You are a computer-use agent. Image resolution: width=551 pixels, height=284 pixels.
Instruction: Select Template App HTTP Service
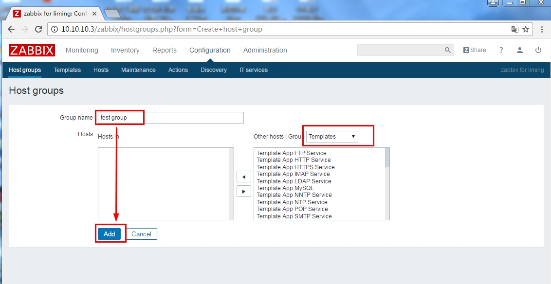tap(294, 160)
